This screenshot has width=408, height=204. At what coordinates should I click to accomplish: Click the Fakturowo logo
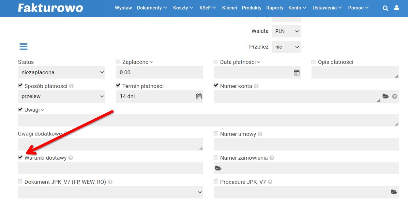[51, 8]
